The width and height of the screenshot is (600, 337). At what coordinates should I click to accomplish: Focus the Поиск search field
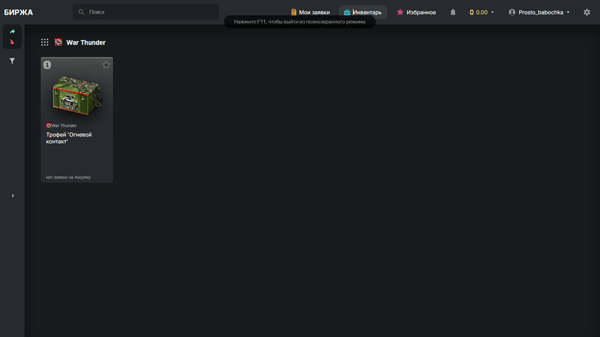[x=150, y=12]
